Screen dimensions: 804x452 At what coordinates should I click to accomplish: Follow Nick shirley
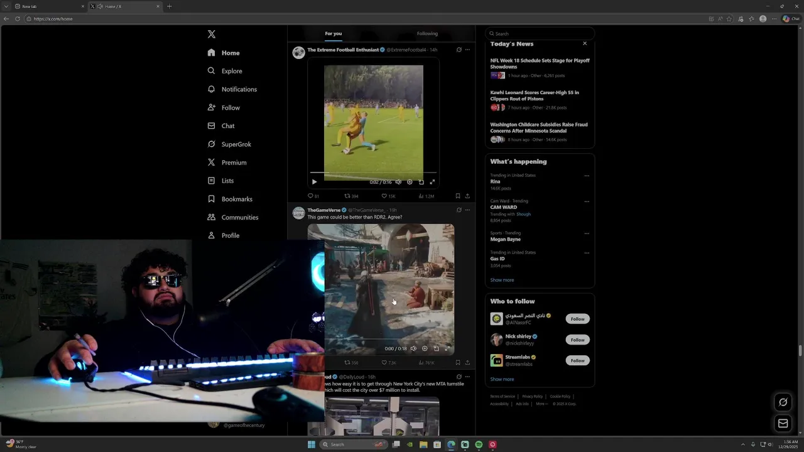pos(577,340)
